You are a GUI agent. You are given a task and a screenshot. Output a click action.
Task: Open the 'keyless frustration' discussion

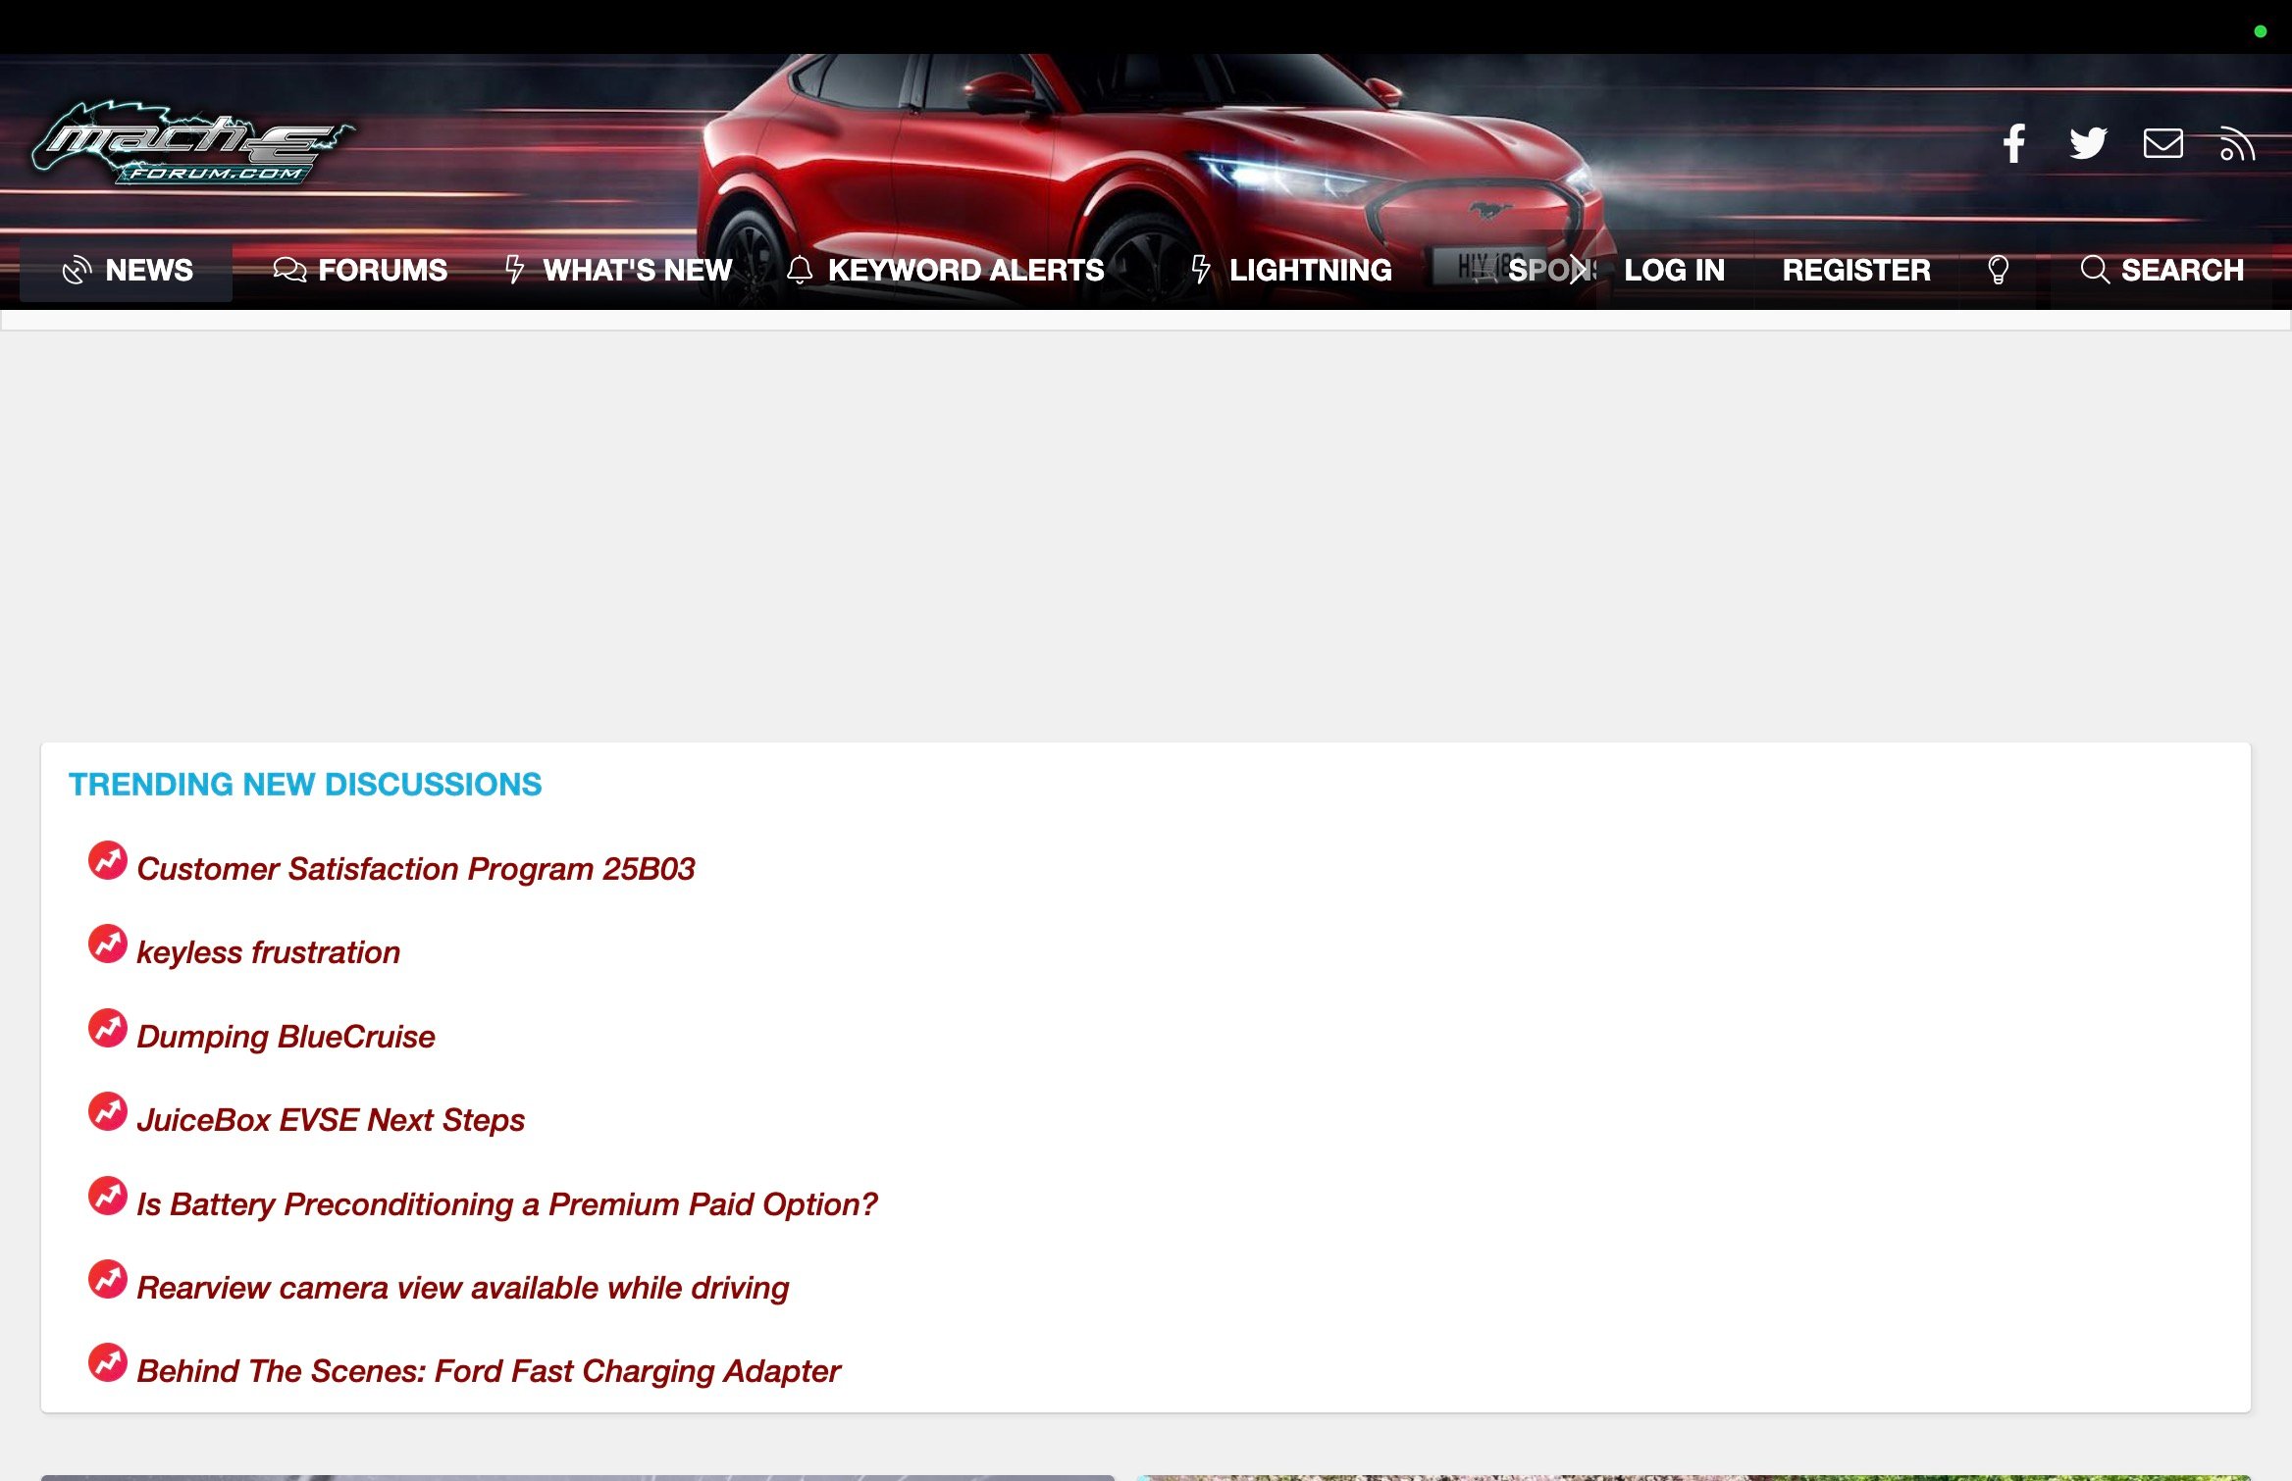pos(269,952)
